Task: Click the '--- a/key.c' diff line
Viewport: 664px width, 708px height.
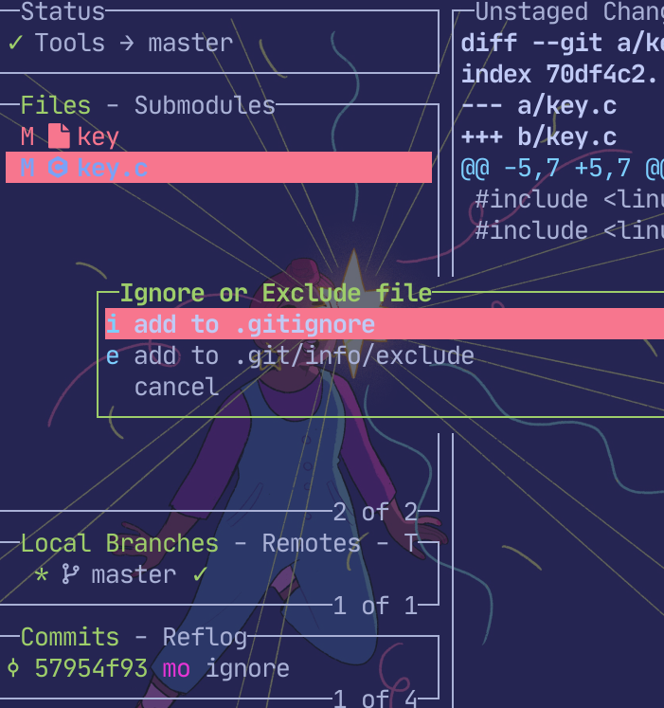Action: [539, 105]
